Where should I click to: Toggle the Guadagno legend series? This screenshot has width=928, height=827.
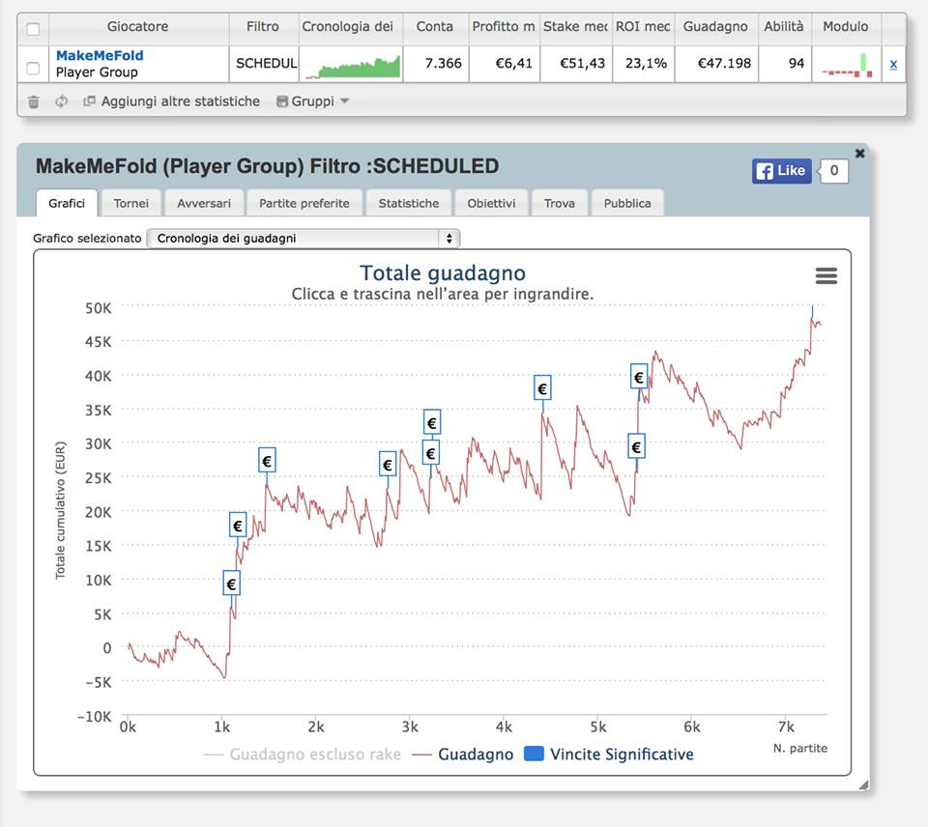[x=463, y=755]
